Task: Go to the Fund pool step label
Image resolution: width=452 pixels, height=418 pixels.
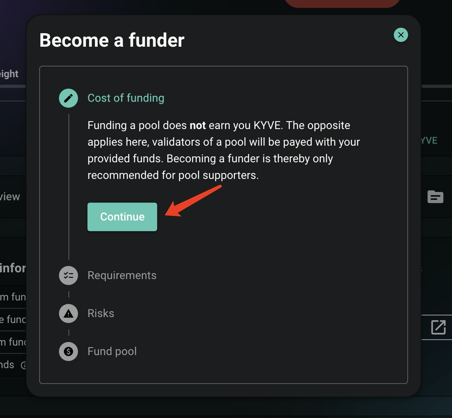Action: (x=112, y=351)
